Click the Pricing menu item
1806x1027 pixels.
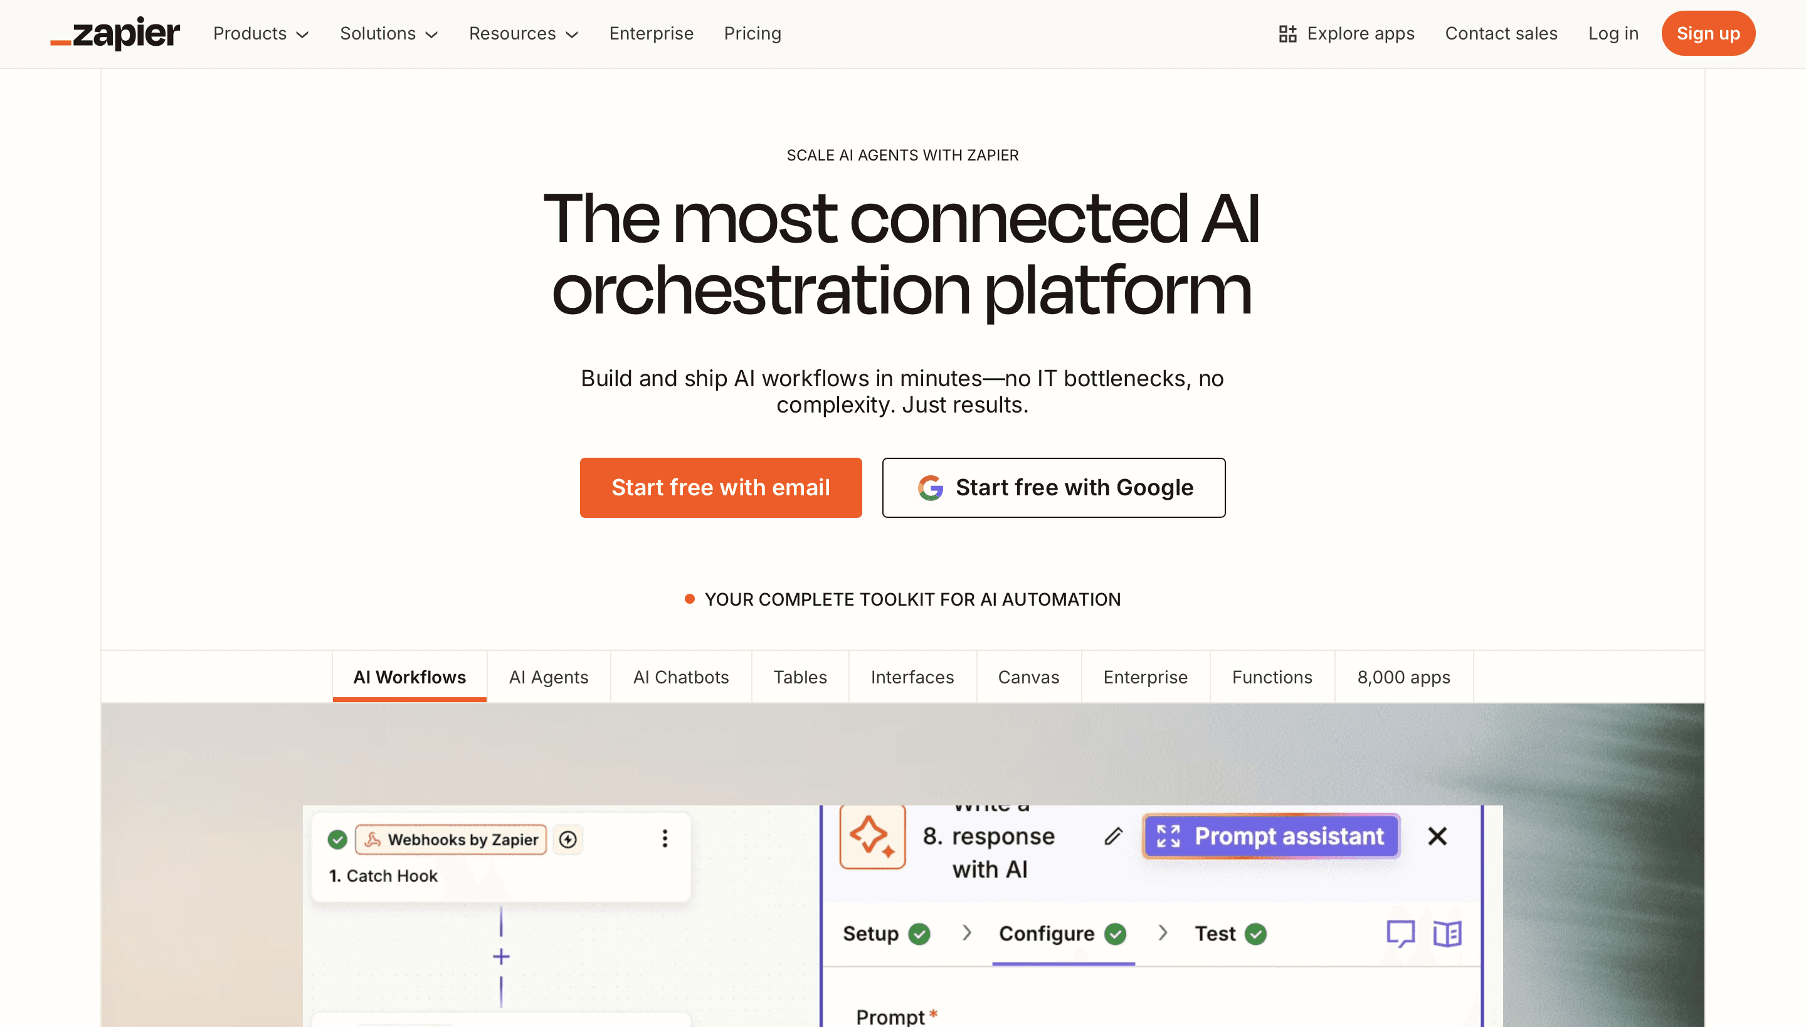pyautogui.click(x=752, y=33)
